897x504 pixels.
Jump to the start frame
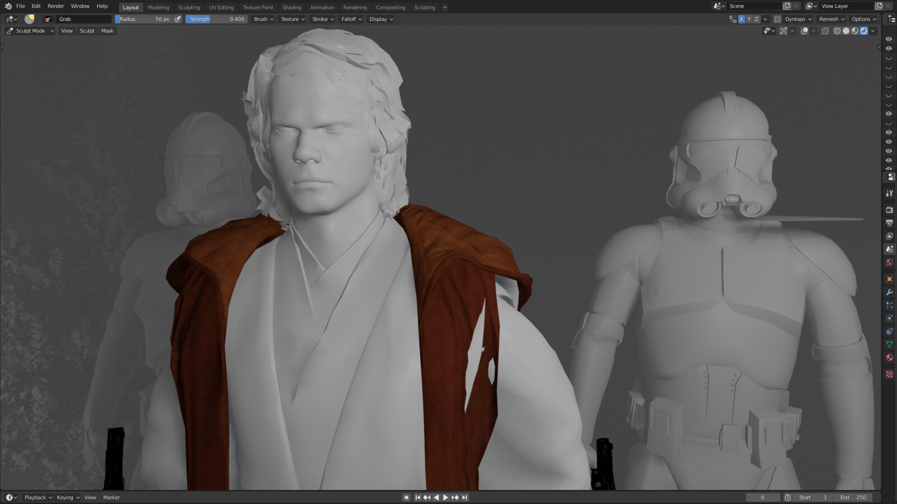(418, 497)
